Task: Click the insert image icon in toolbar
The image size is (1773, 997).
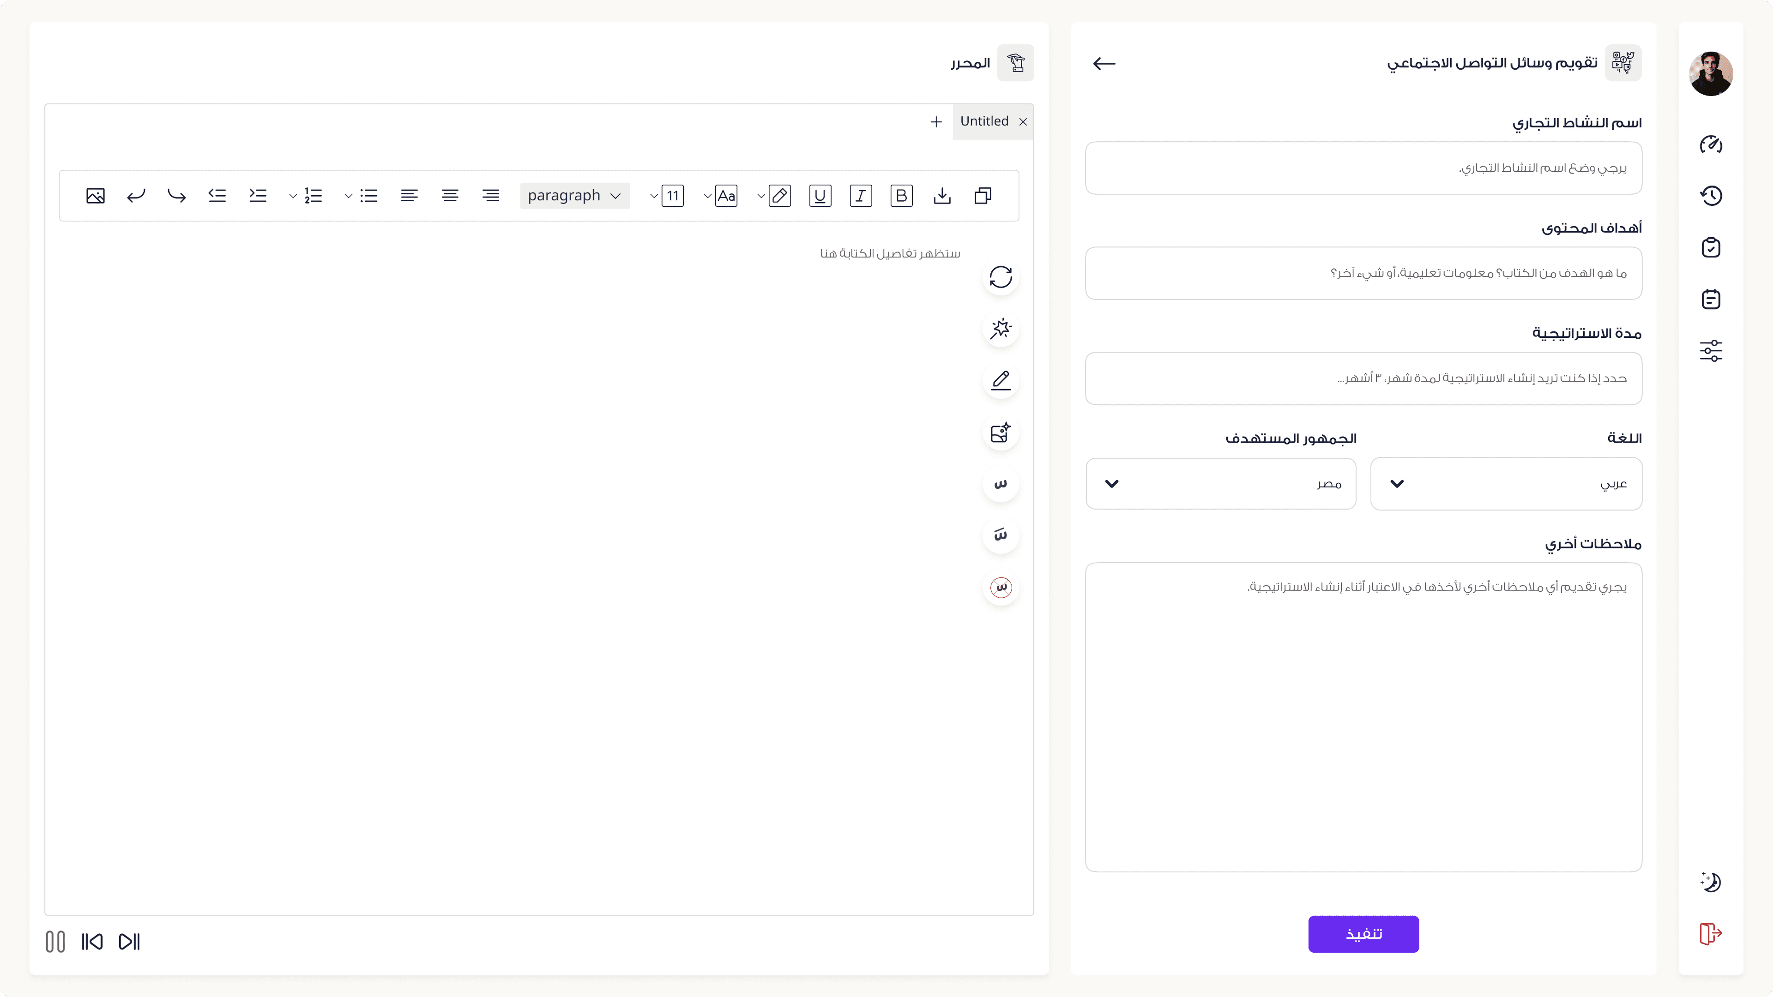Action: 95,196
